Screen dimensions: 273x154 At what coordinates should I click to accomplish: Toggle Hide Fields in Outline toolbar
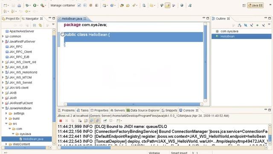[x=246, y=25]
